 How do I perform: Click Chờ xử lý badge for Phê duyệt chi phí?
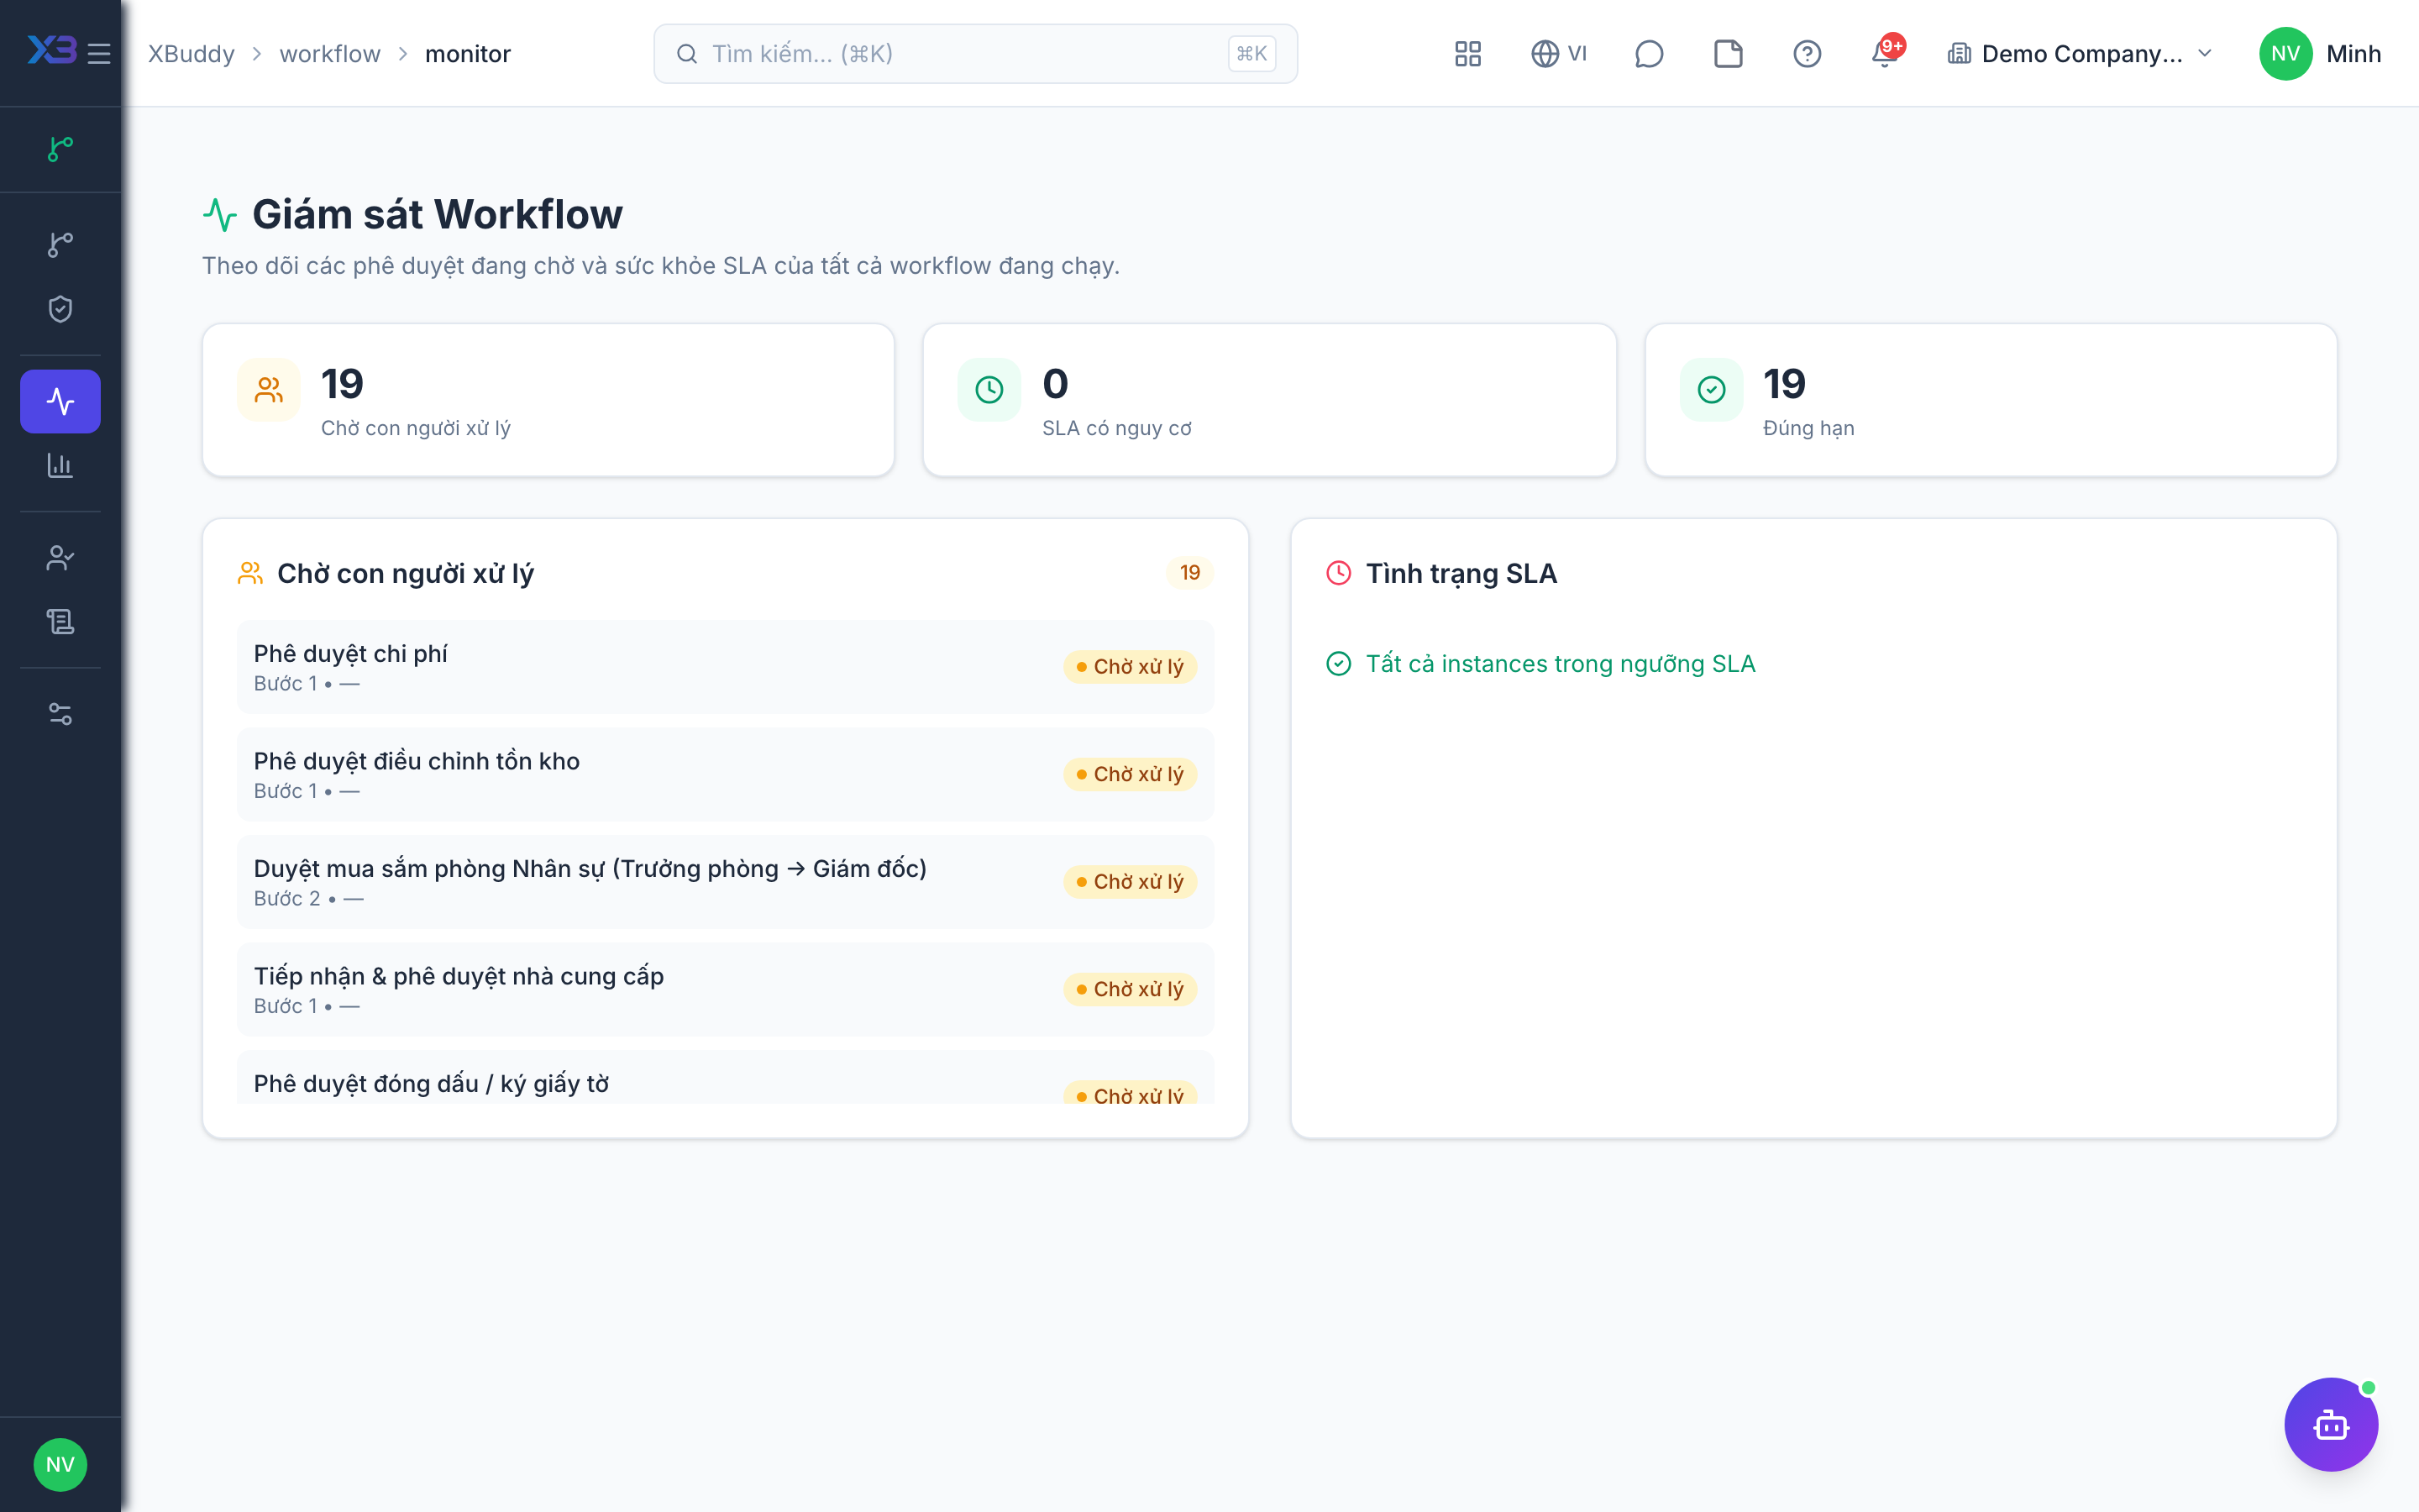[x=1130, y=667]
